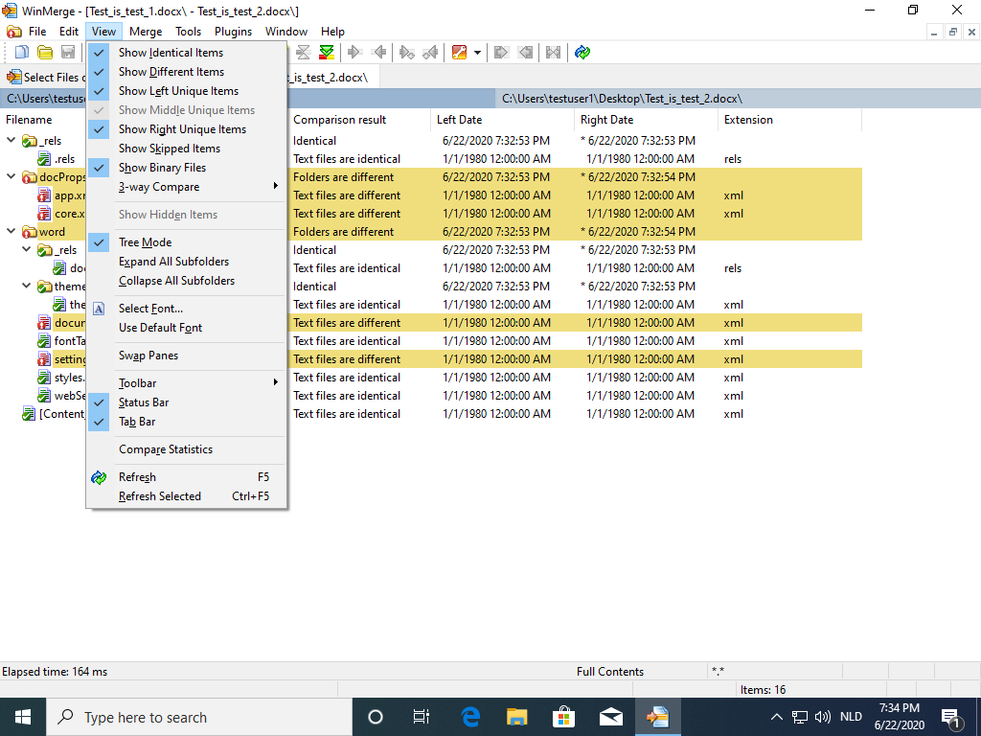Open the Mail app from the taskbar
The height and width of the screenshot is (736, 981).
[x=610, y=717]
